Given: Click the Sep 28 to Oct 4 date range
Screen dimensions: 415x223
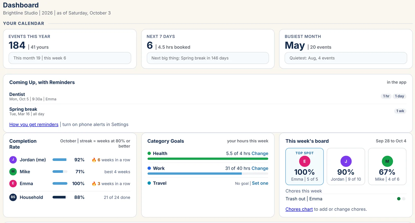Looking at the screenshot, I should (x=391, y=141).
